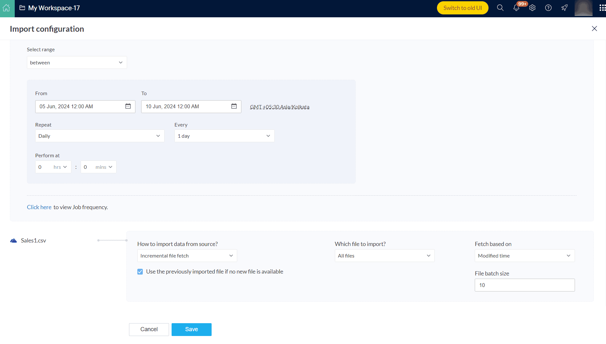Open Fetch based on dropdown

point(525,256)
